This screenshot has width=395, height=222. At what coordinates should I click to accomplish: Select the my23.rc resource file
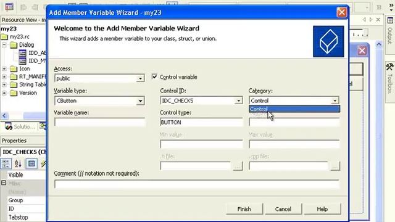[19, 37]
